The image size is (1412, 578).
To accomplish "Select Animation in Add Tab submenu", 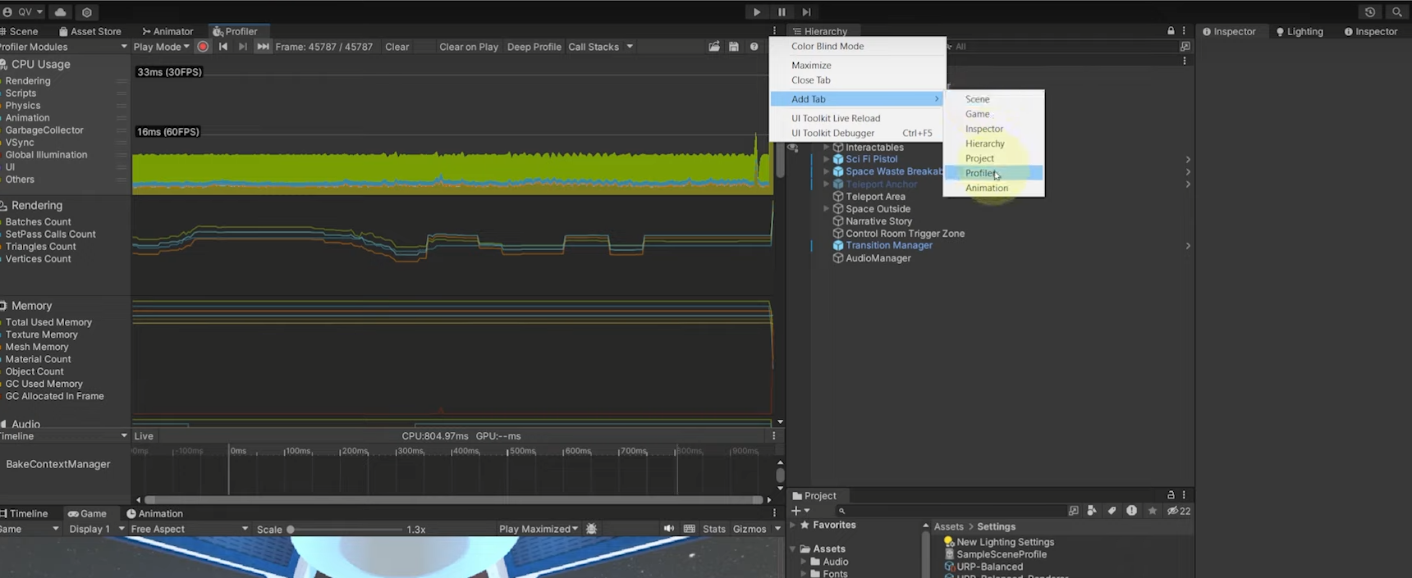I will (993, 188).
